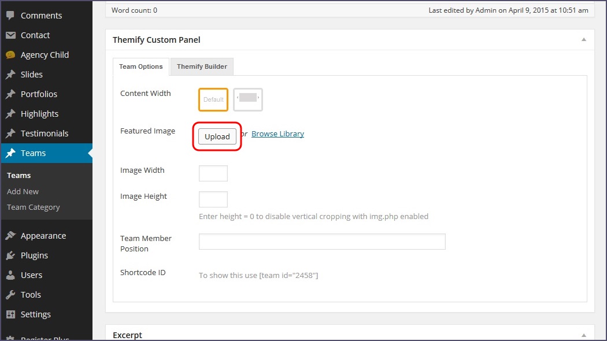This screenshot has height=341, width=607.
Task: Collapse the Themify Custom Panel box
Action: (583, 40)
